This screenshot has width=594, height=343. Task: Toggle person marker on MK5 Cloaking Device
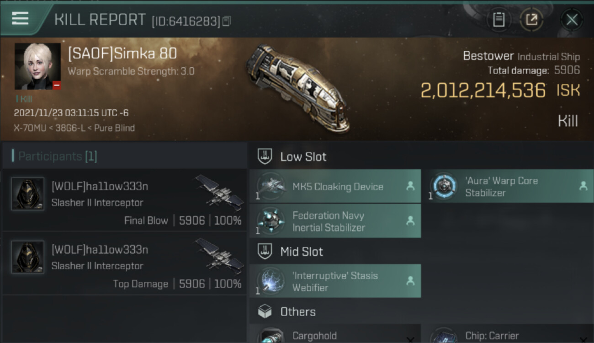(x=410, y=186)
